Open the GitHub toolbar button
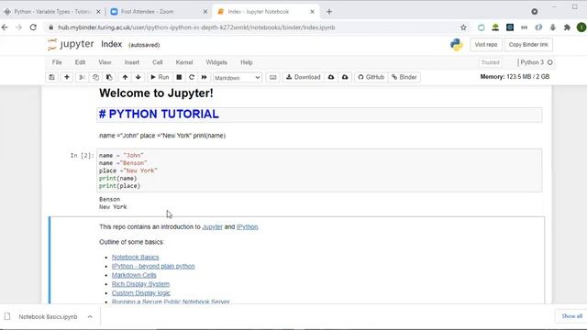 pyautogui.click(x=371, y=77)
